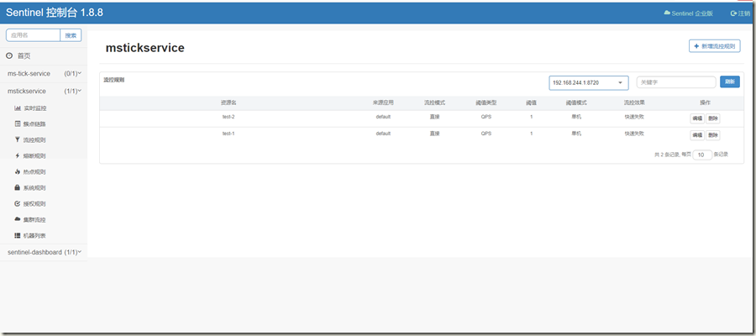Click the 搜索 search button in sidebar
The width and height of the screenshot is (756, 336).
71,35
